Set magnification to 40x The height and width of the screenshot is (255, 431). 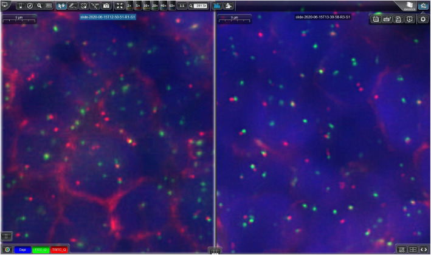point(164,5)
